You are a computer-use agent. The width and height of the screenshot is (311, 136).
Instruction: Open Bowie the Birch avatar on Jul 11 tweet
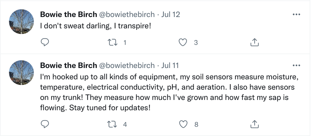(x=21, y=72)
